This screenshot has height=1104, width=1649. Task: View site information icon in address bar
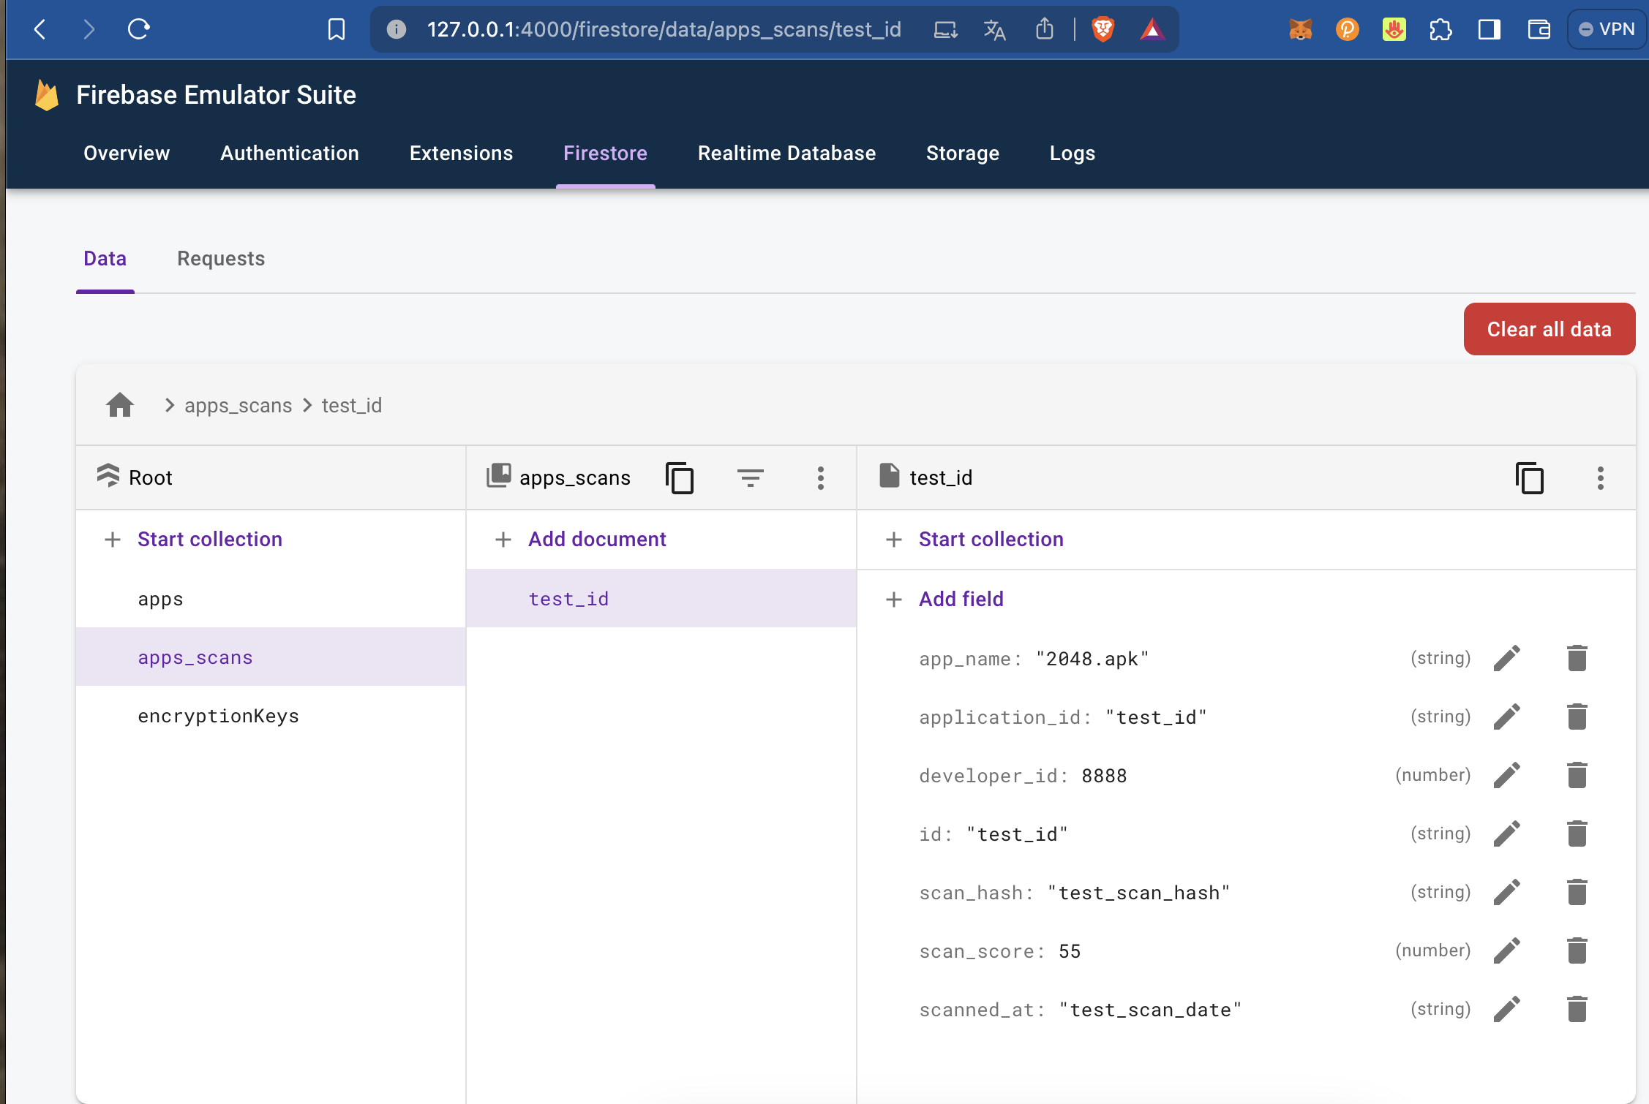click(397, 29)
